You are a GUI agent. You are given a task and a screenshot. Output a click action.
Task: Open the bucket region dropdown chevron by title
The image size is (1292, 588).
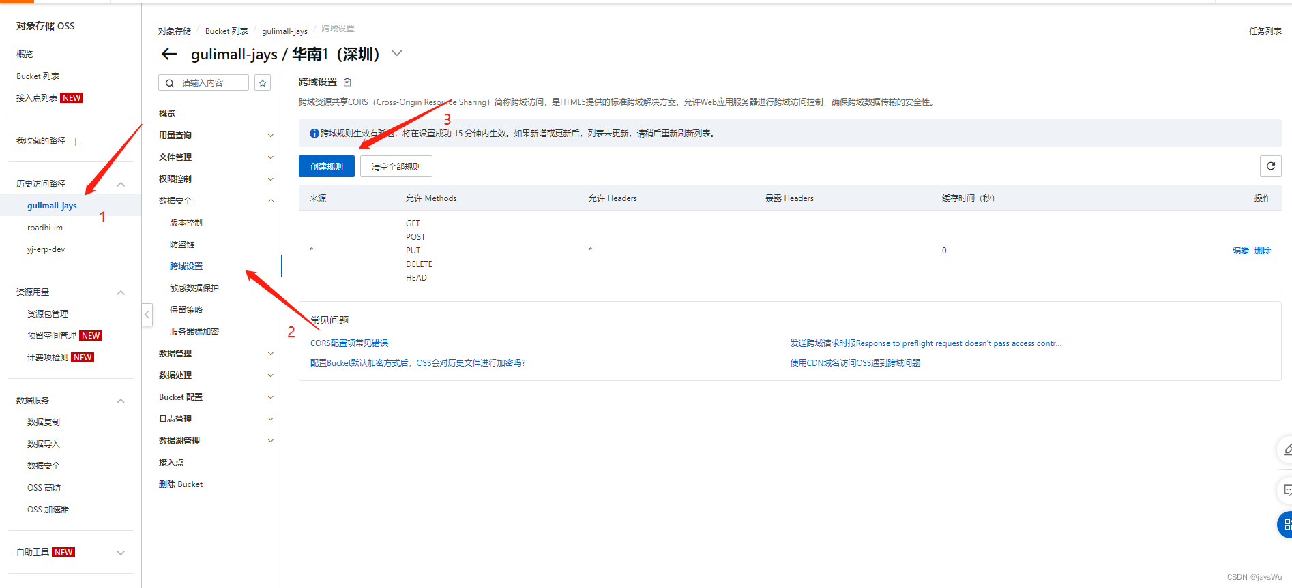pyautogui.click(x=397, y=53)
